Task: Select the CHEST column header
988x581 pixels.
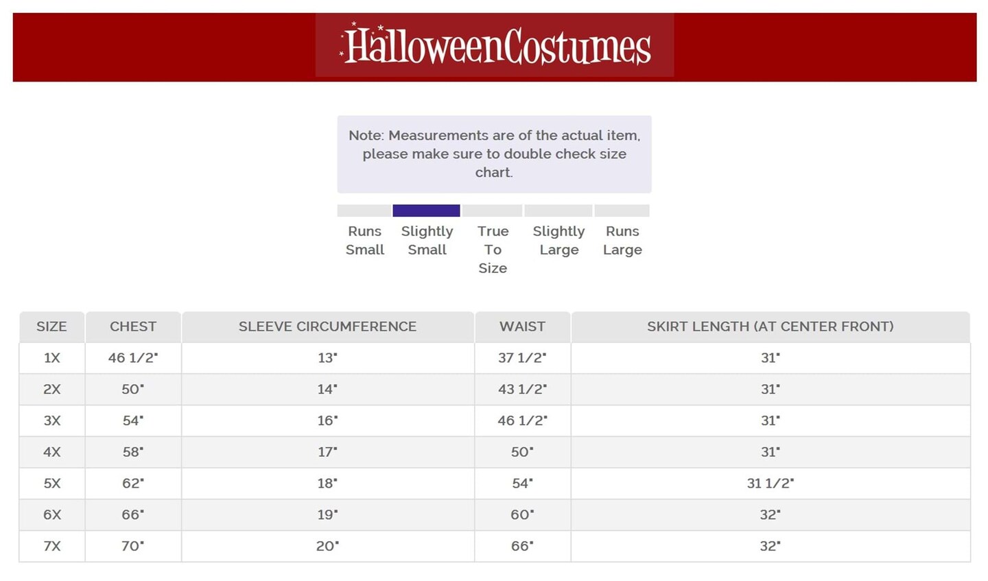Action: 133,327
